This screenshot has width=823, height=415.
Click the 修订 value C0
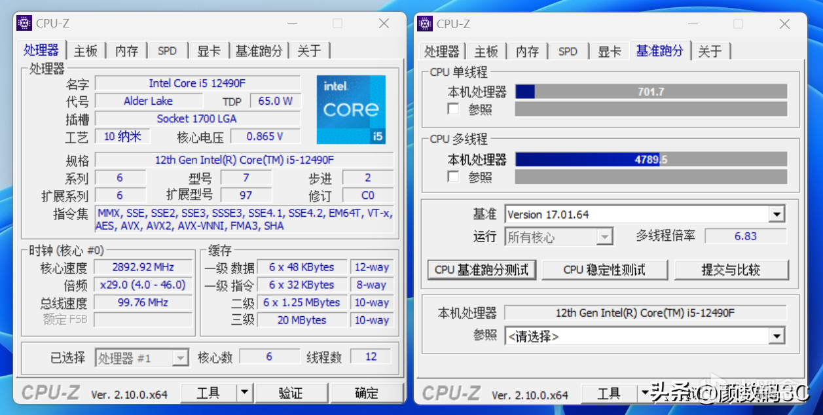(x=368, y=195)
